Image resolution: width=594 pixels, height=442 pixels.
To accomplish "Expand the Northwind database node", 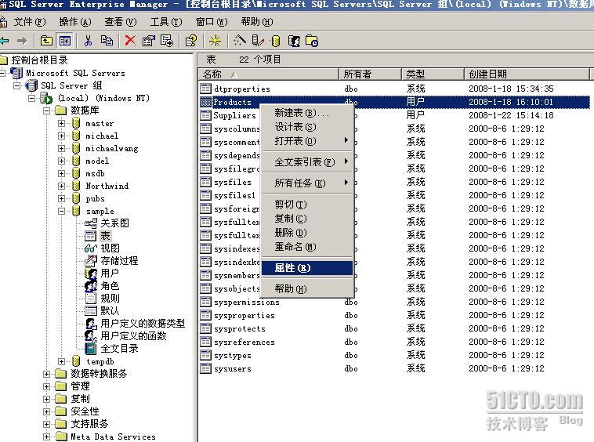I will (x=61, y=186).
